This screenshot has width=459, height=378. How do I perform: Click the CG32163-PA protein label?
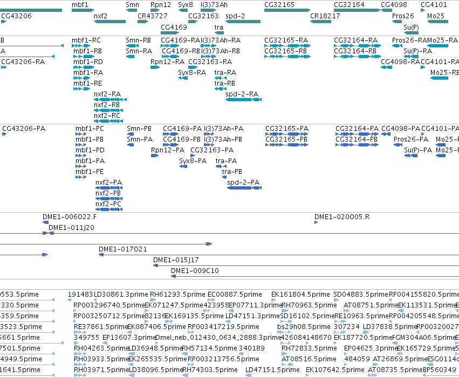pyautogui.click(x=212, y=150)
